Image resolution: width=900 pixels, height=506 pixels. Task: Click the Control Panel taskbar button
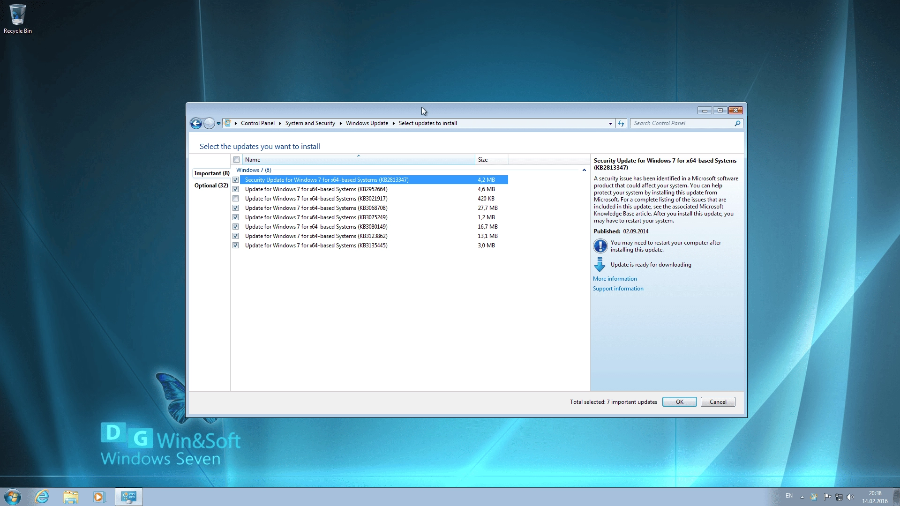129,497
